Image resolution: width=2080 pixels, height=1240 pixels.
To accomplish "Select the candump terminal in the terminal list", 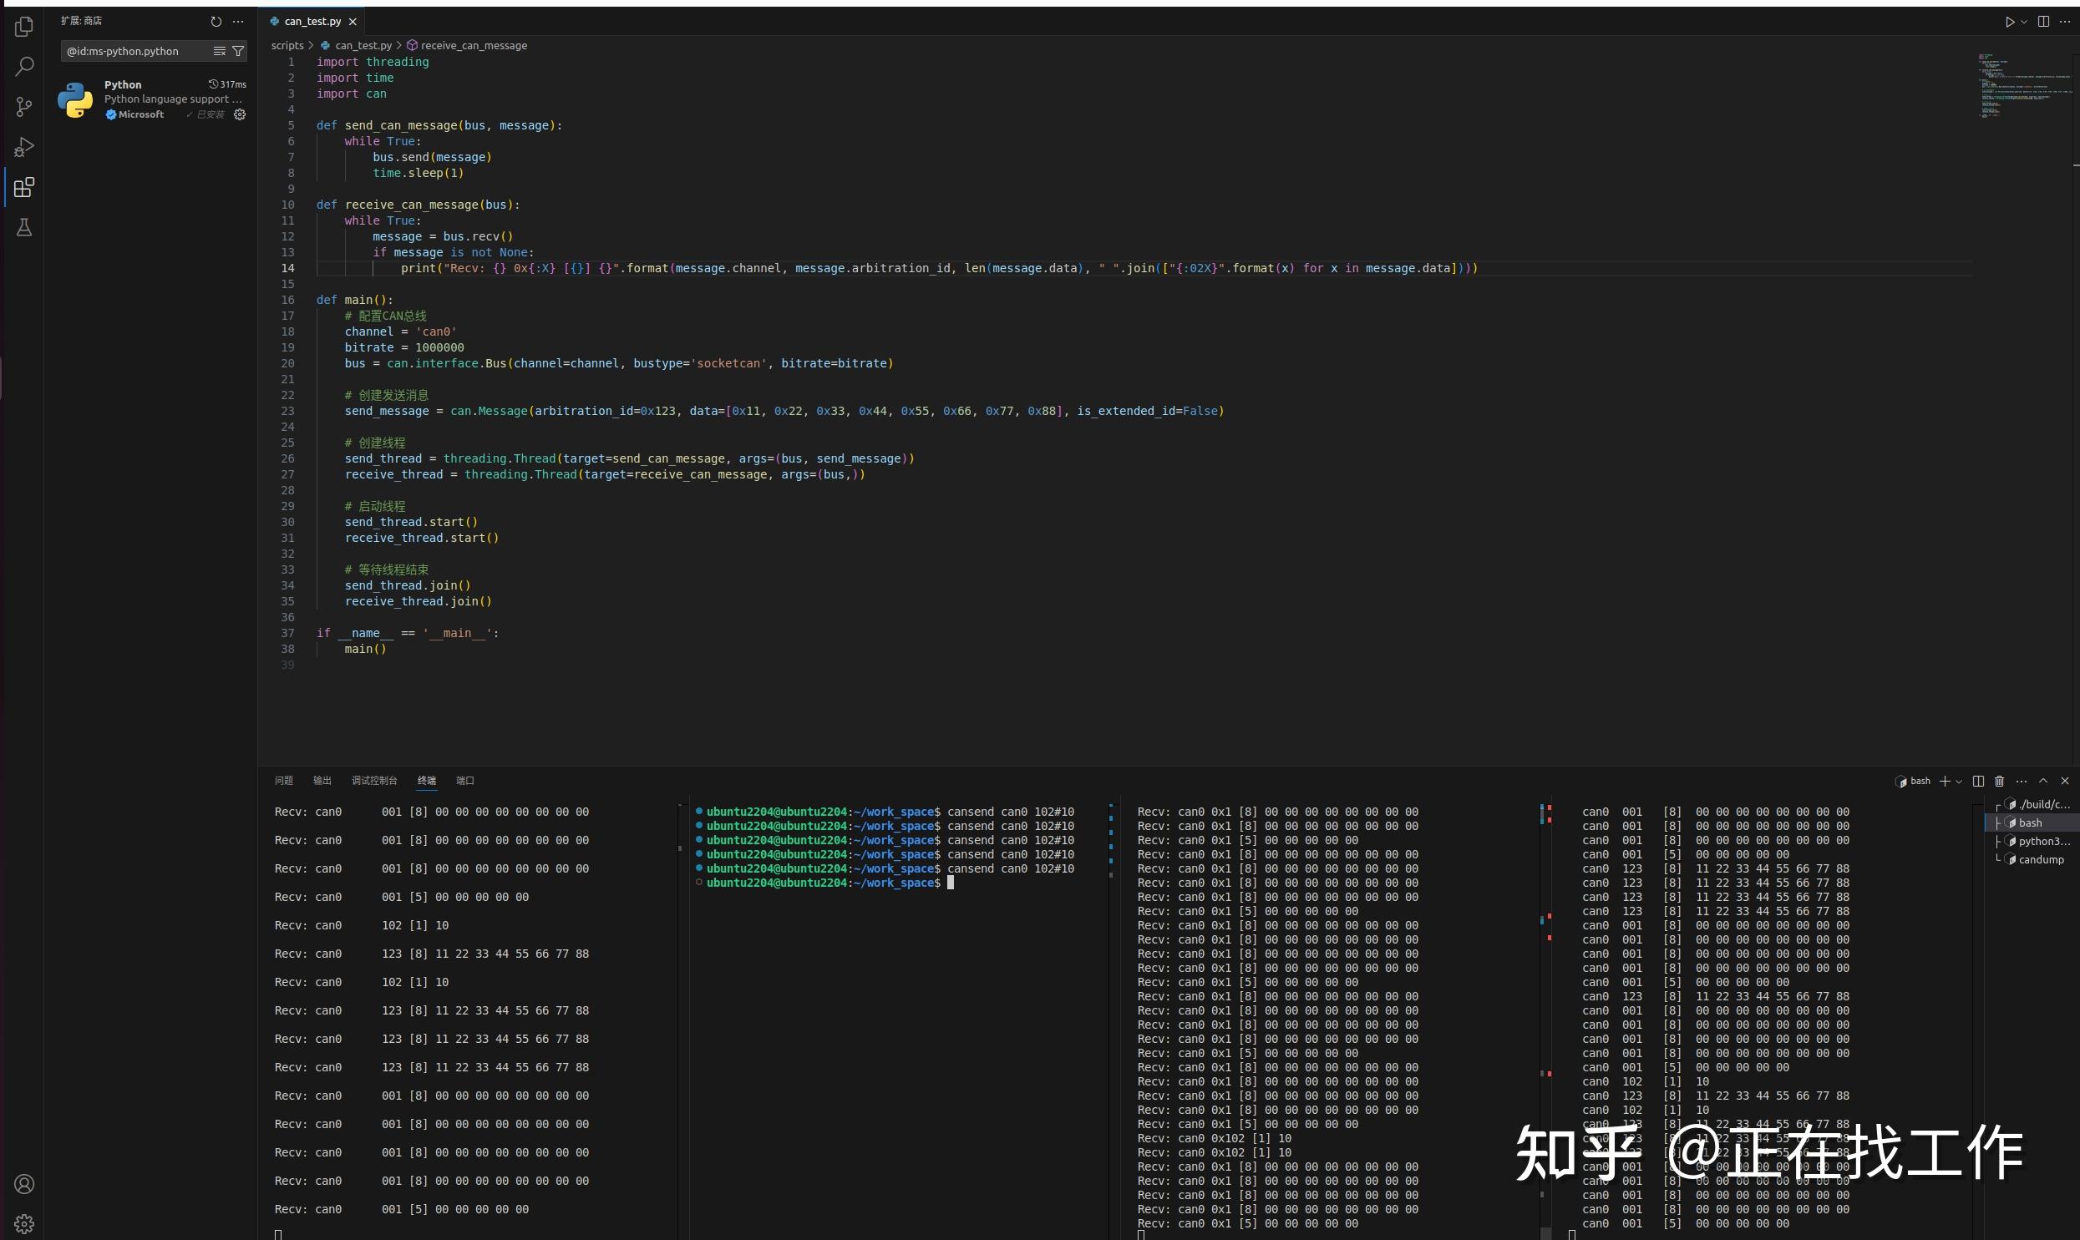I will pyautogui.click(x=2040, y=859).
